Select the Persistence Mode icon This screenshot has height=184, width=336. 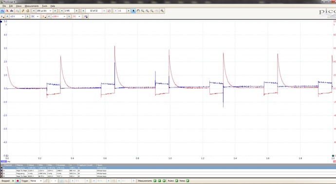pos(7,11)
